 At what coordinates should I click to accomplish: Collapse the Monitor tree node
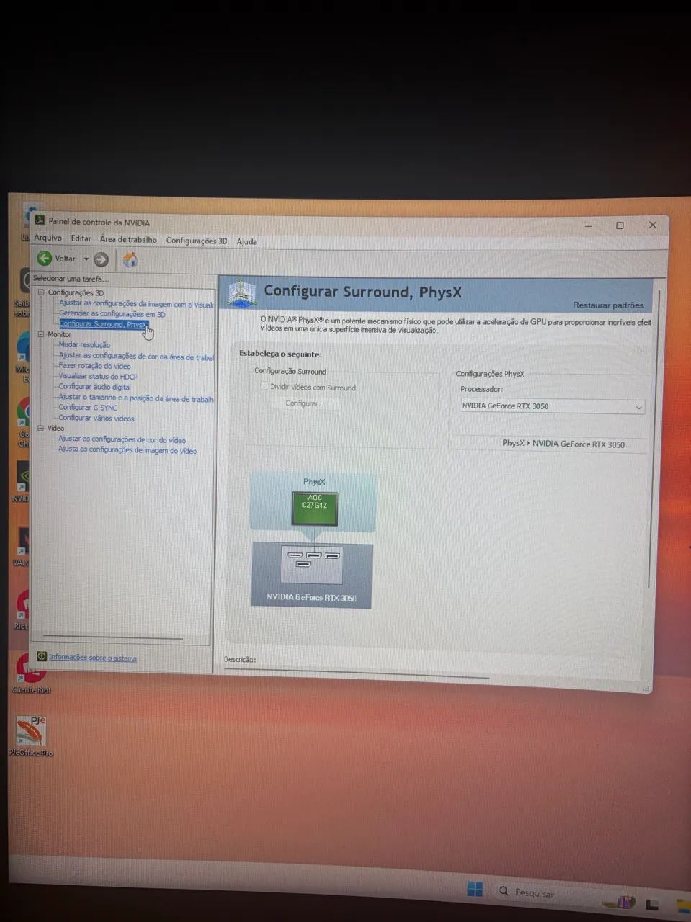point(41,334)
